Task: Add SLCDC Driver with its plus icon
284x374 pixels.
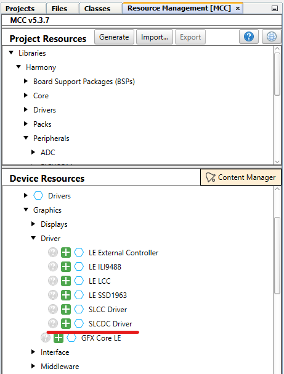Action: (66, 324)
